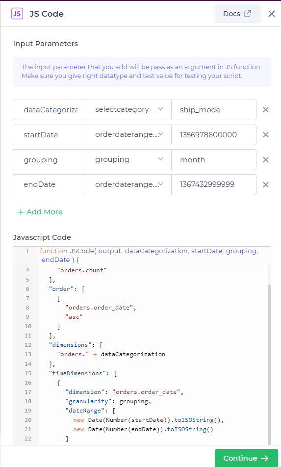Edit the endDate parameter name field
This screenshot has height=467, width=281.
coord(50,184)
